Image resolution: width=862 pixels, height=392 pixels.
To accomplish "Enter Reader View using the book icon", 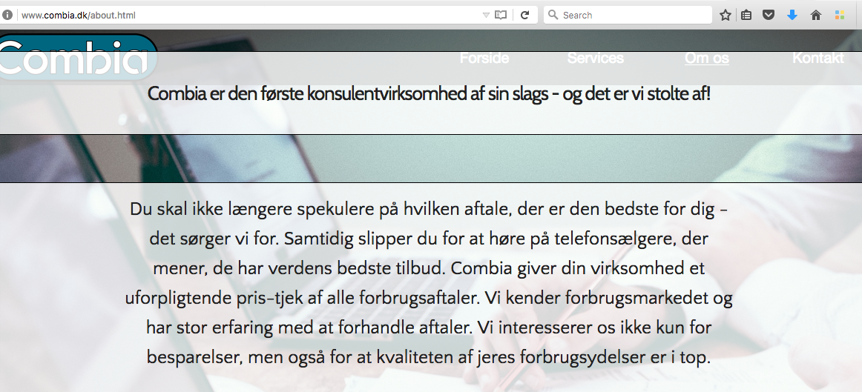I will point(501,15).
